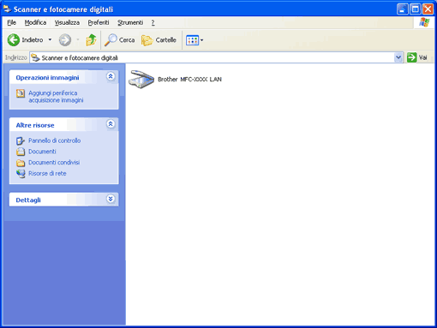Open the address bar dropdown
The width and height of the screenshot is (437, 328).
click(x=398, y=57)
